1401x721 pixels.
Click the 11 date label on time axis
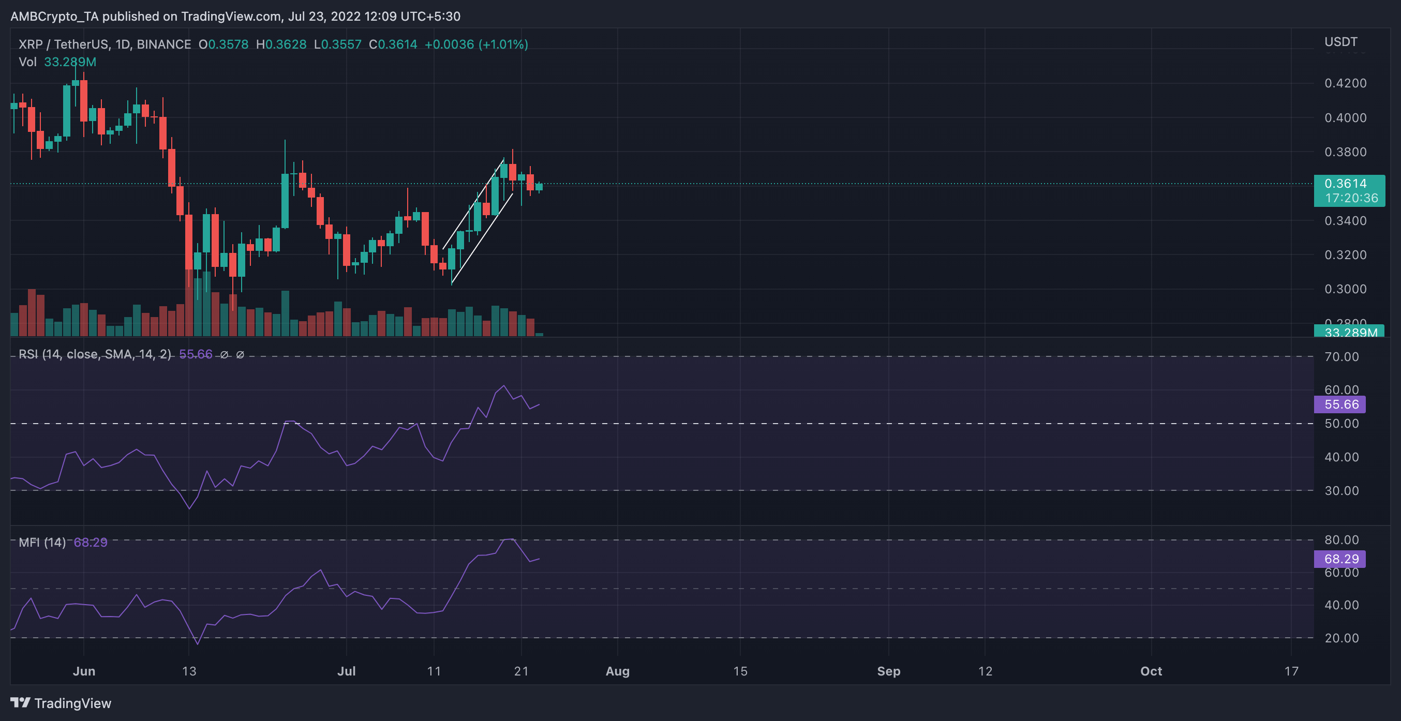(x=434, y=671)
